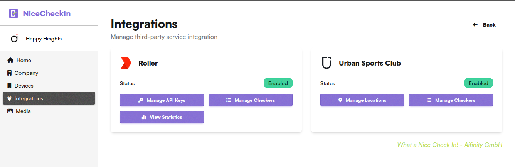Click the Urban Sports Club logo

(327, 63)
